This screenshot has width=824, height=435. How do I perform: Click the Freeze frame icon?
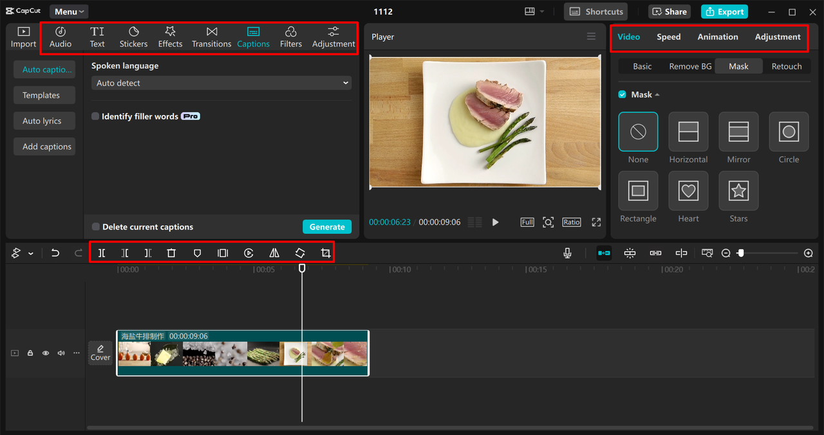click(x=223, y=253)
